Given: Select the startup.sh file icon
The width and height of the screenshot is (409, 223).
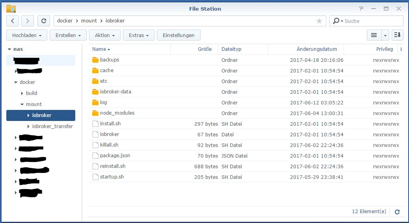Looking at the screenshot, I should click(95, 177).
